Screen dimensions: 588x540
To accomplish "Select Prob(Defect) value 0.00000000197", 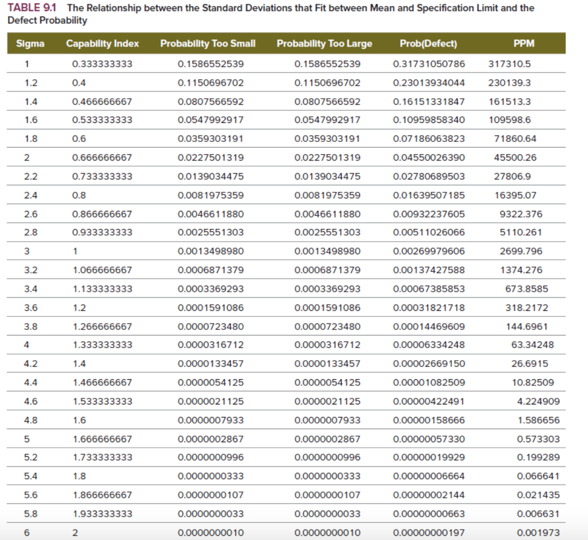I will pyautogui.click(x=429, y=533).
